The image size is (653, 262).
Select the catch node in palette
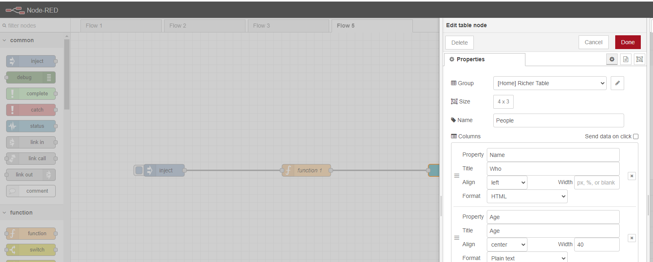click(x=31, y=110)
